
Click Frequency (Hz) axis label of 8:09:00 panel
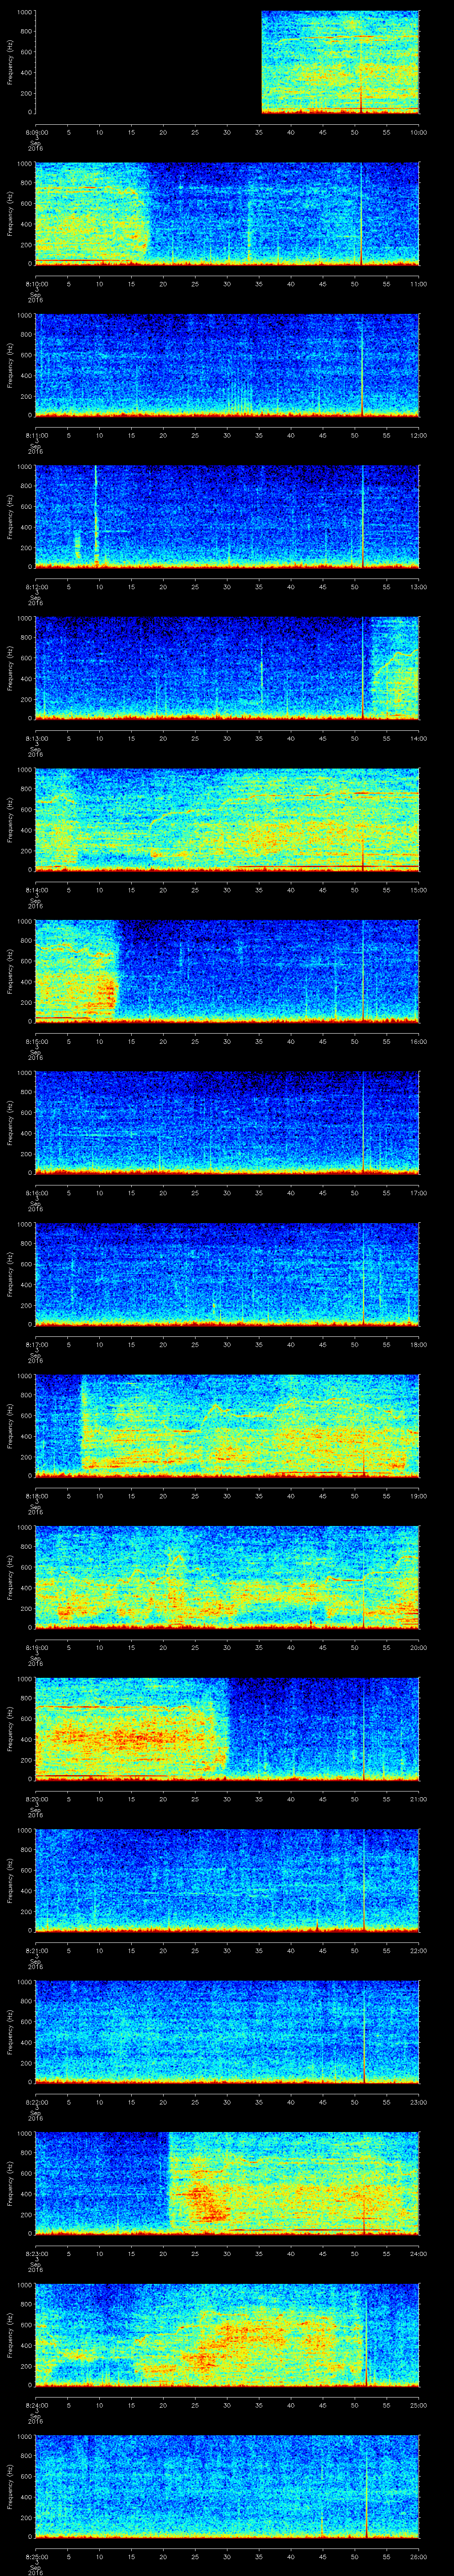[x=10, y=62]
